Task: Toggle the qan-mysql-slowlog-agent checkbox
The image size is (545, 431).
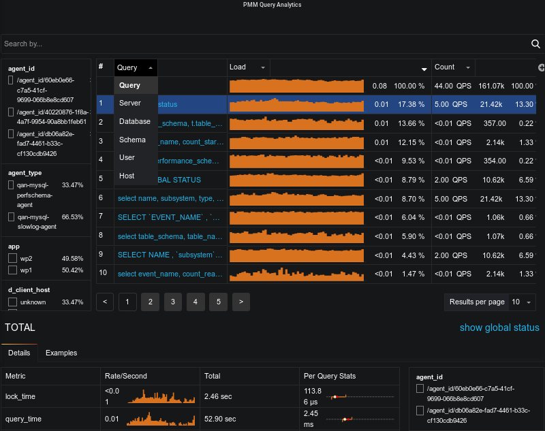Action: [12, 217]
